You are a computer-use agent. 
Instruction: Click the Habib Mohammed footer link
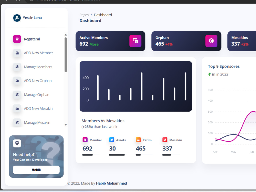(x=111, y=183)
